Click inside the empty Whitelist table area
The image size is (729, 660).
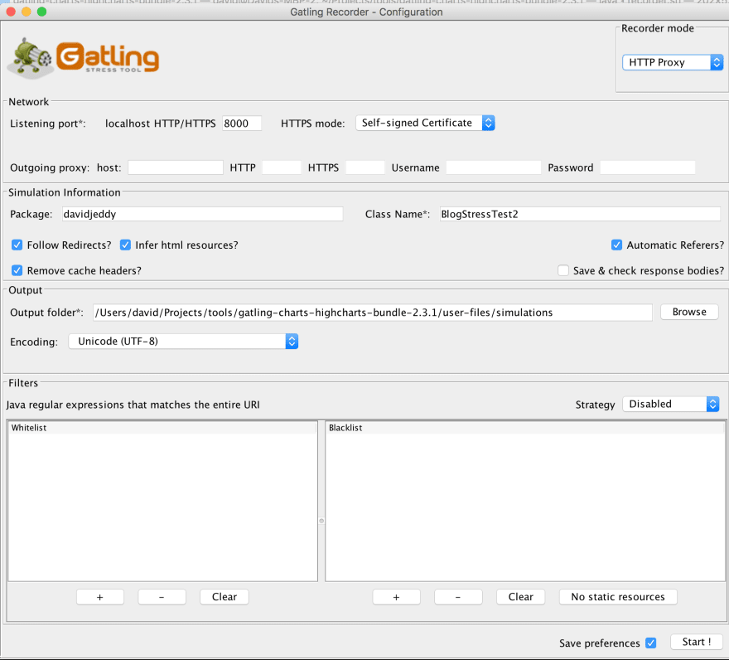(x=162, y=507)
